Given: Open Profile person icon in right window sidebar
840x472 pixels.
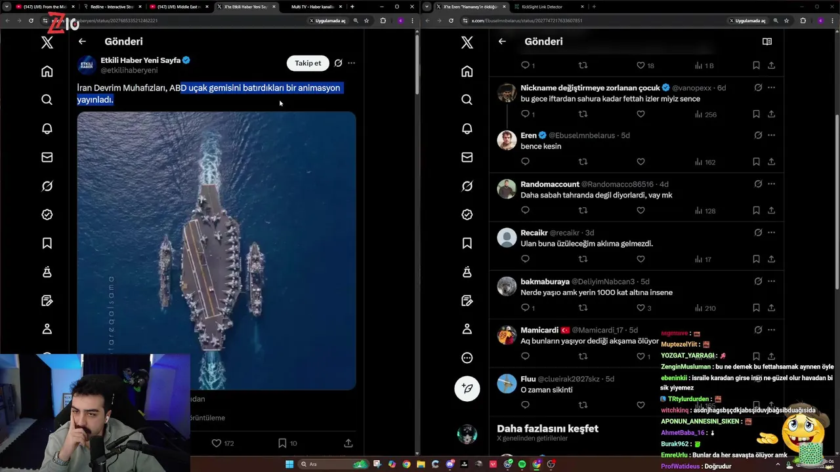Looking at the screenshot, I should (x=467, y=328).
